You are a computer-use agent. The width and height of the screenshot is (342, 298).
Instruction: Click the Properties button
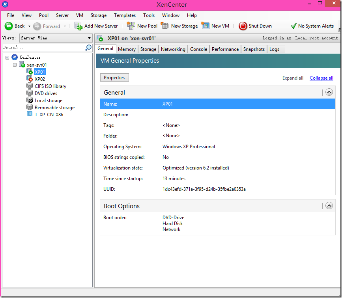coord(114,78)
